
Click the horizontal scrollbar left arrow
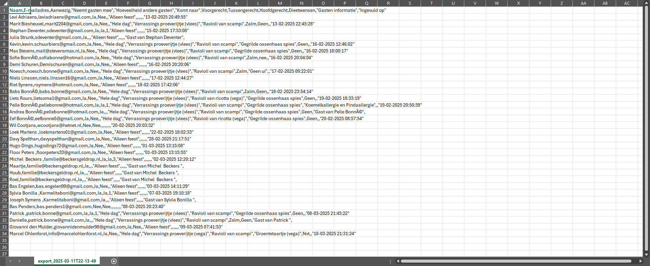pos(398,261)
